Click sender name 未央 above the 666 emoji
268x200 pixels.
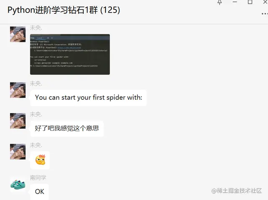36,145
